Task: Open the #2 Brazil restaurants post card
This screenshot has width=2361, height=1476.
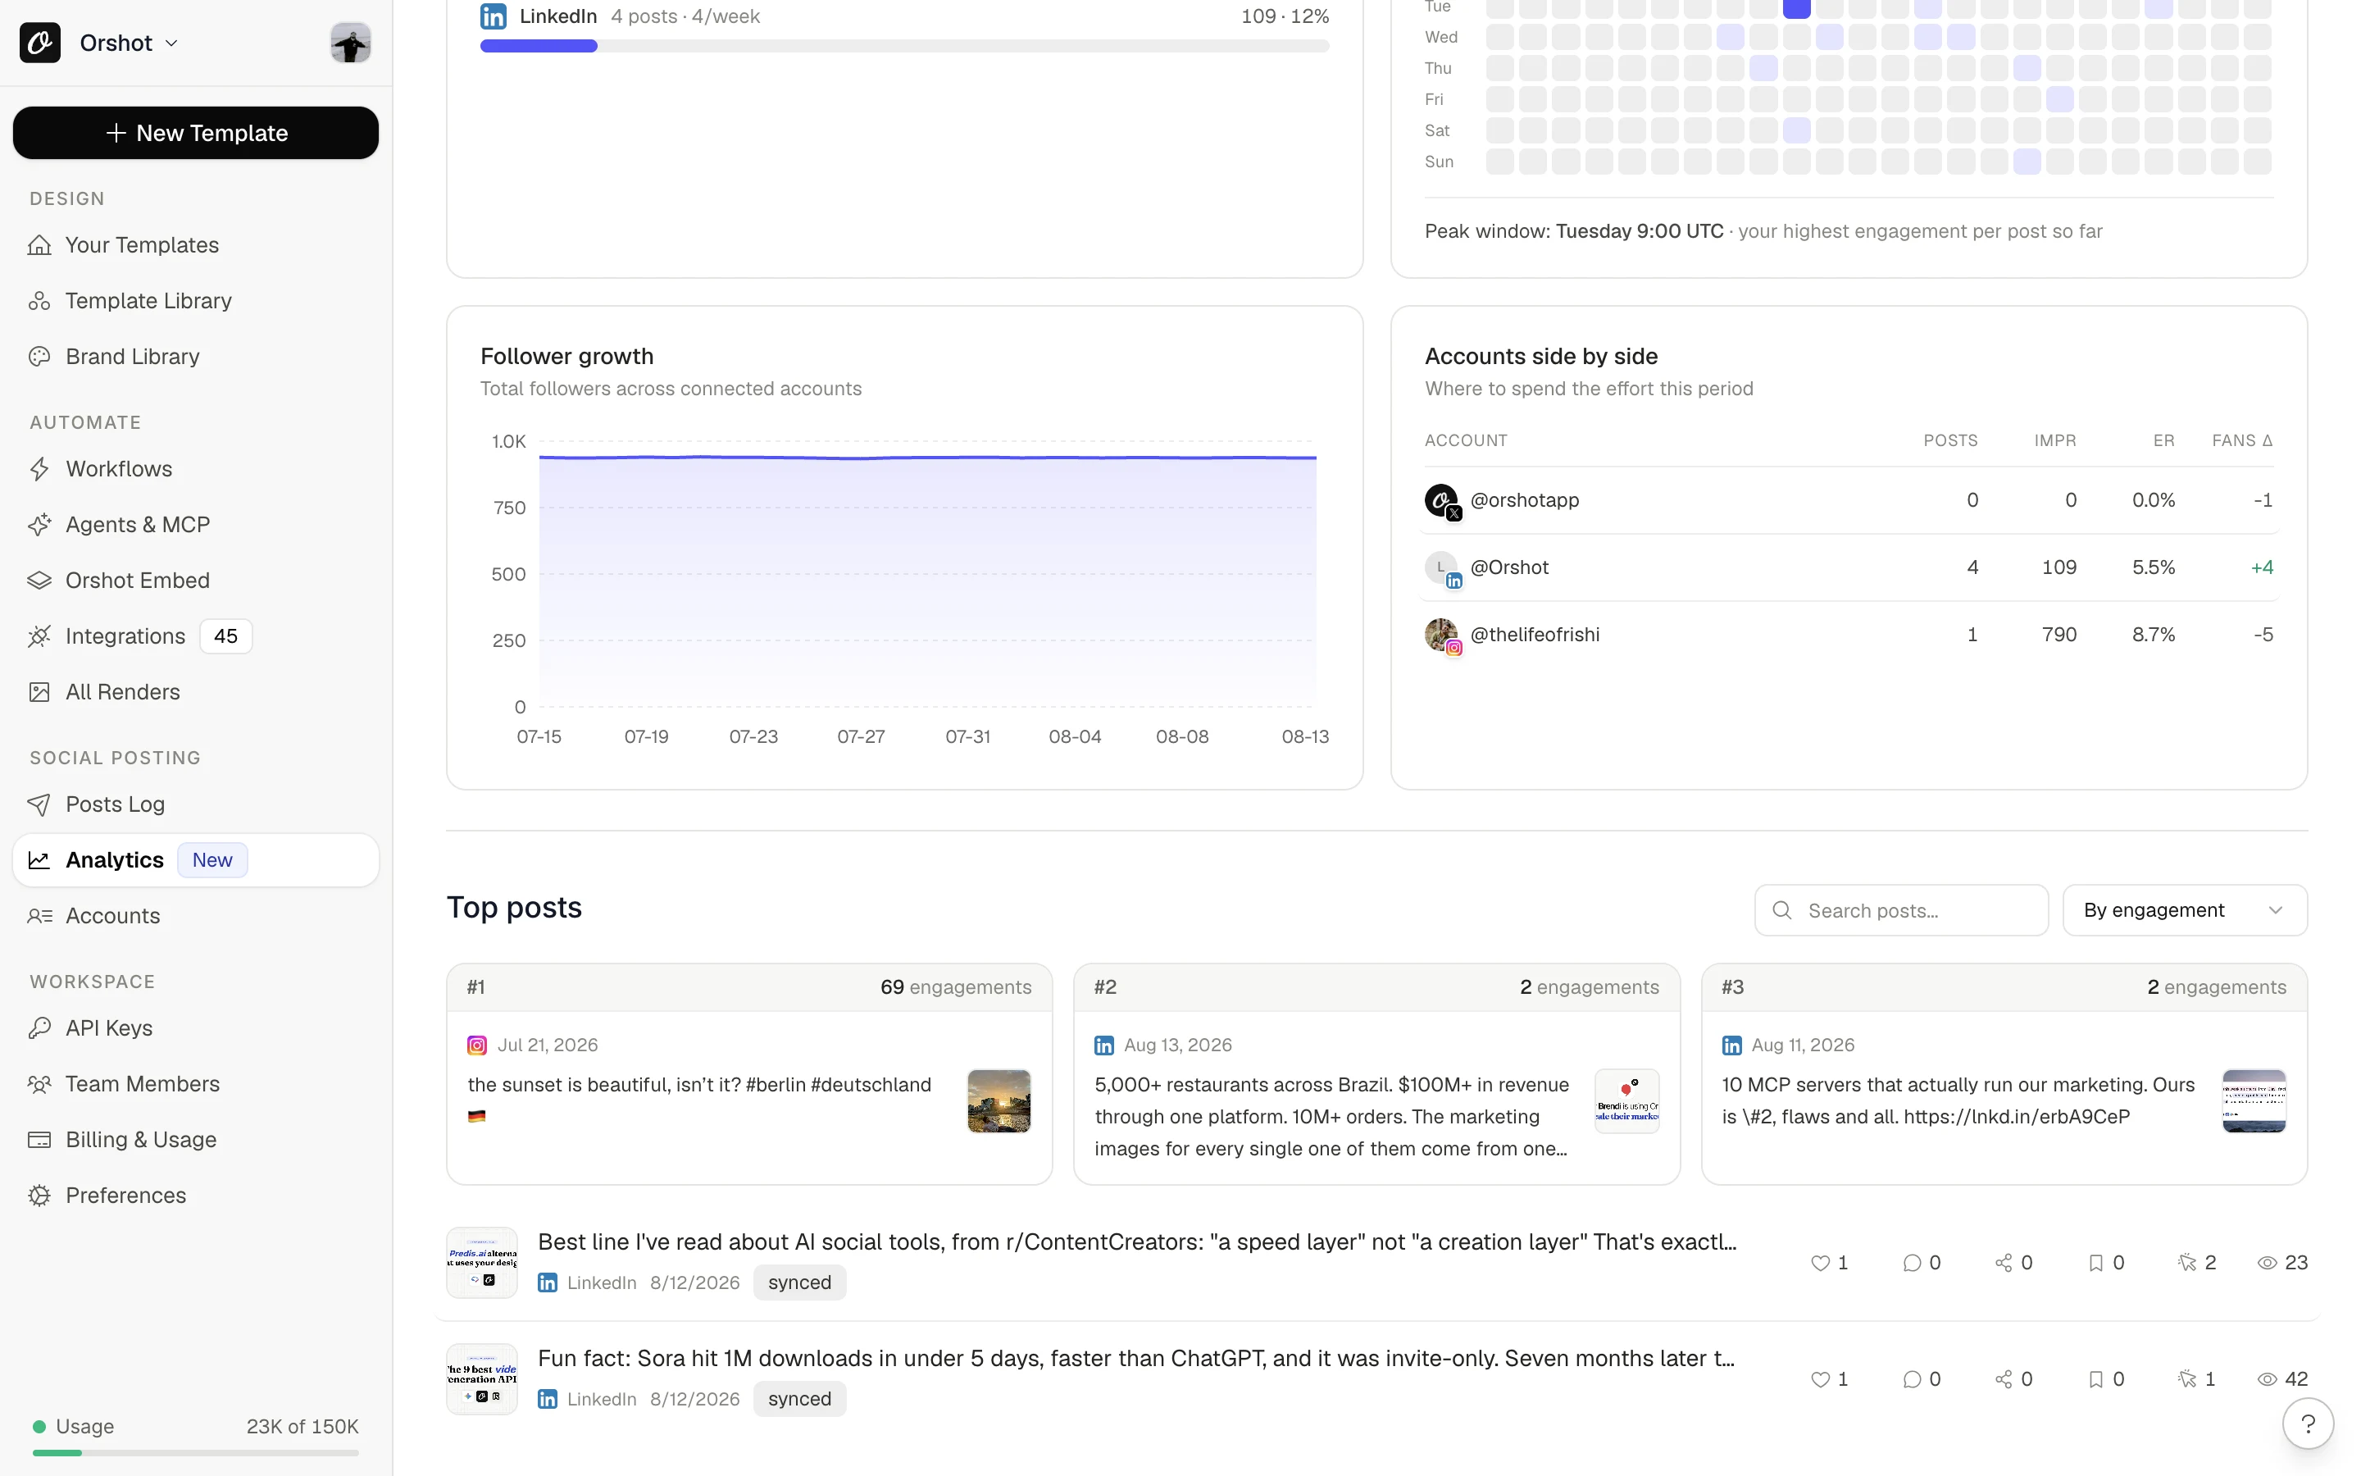Action: [1376, 1074]
